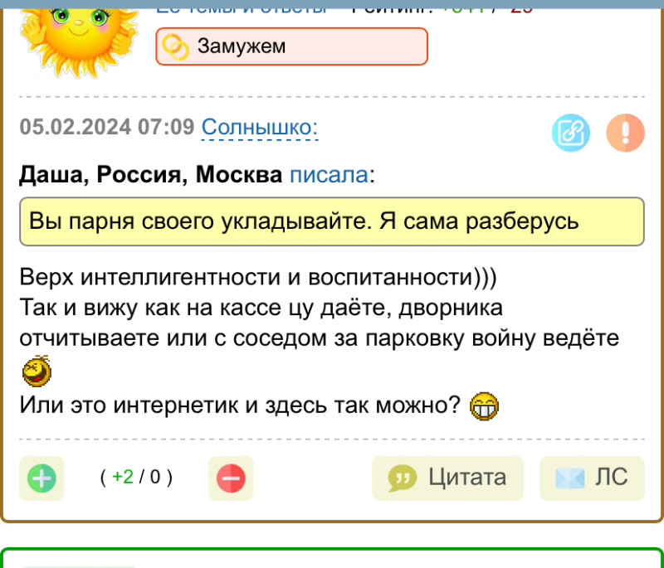Click the yellow quoted message box
This screenshot has width=664, height=568.
point(331,222)
